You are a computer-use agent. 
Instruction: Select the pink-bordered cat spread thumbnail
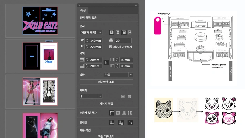click(x=40, y=125)
